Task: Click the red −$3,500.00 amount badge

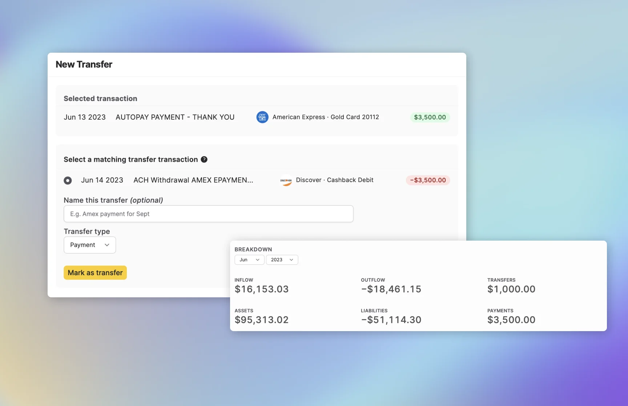Action: pos(428,180)
